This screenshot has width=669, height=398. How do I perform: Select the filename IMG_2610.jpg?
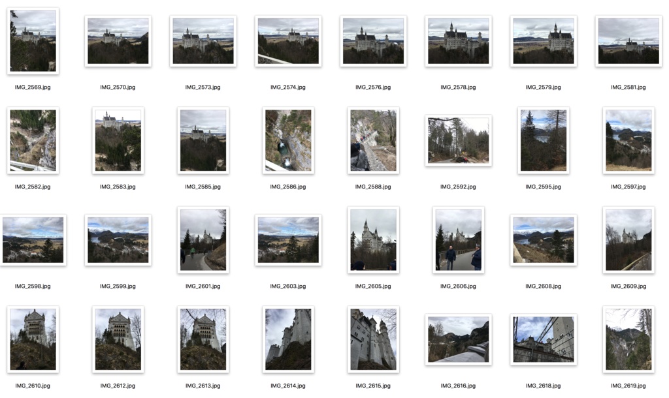(x=33, y=386)
